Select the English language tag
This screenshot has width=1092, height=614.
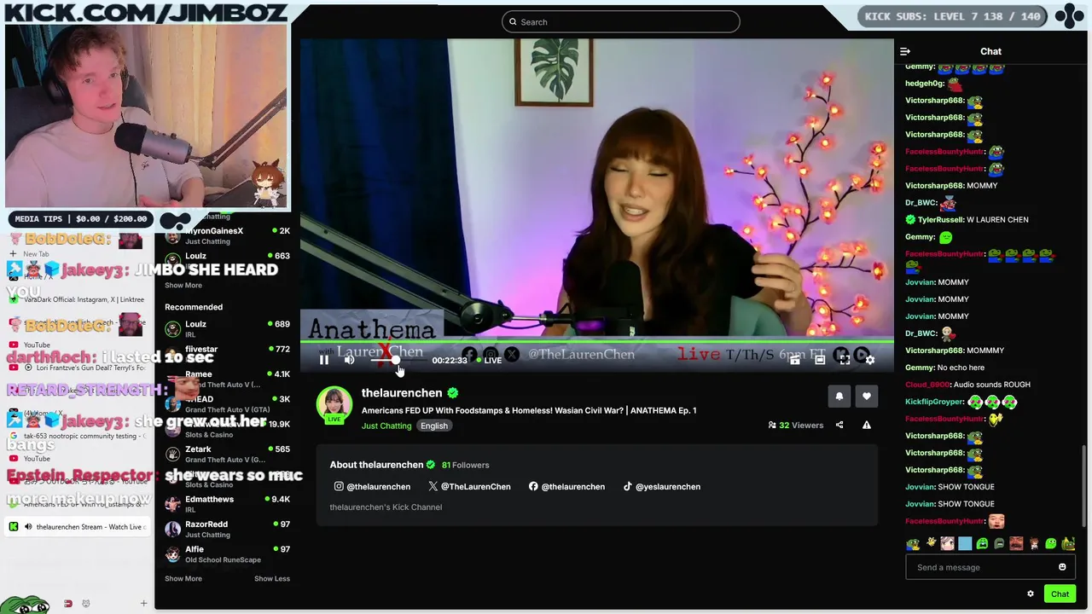pyautogui.click(x=434, y=426)
